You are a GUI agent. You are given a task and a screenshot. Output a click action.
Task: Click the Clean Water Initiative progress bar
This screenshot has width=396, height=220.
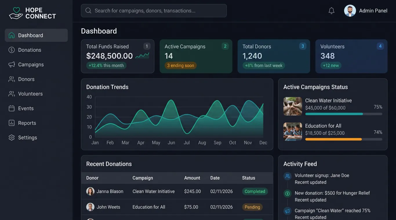pos(344,114)
